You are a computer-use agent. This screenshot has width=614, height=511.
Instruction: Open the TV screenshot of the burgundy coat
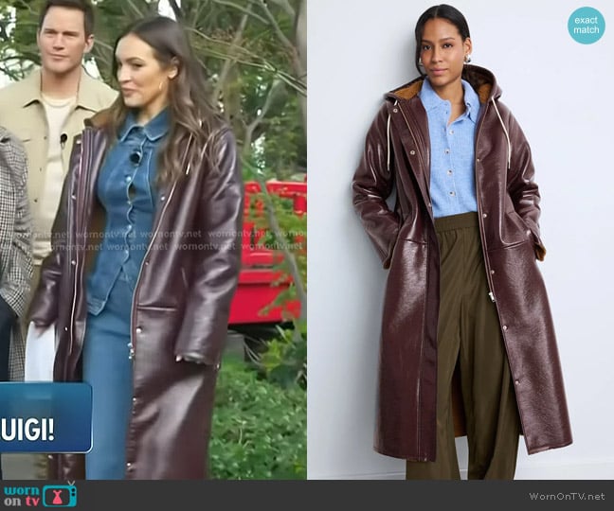pos(153,239)
